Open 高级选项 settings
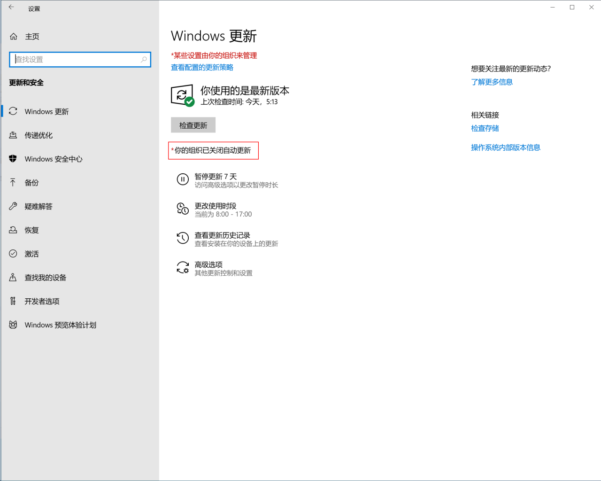601x481 pixels. [215, 269]
